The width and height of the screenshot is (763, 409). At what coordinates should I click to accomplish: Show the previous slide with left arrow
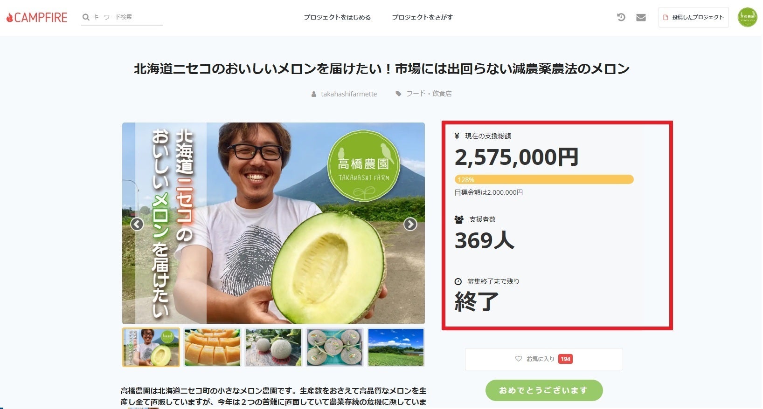[137, 224]
